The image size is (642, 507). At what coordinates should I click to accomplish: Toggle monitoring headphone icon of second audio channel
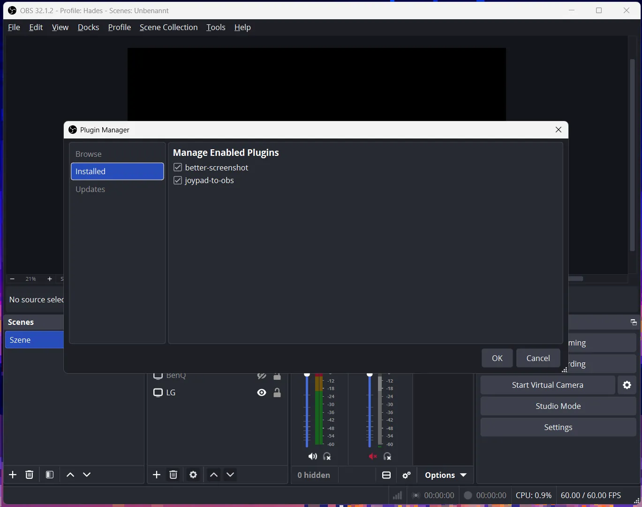click(x=387, y=456)
